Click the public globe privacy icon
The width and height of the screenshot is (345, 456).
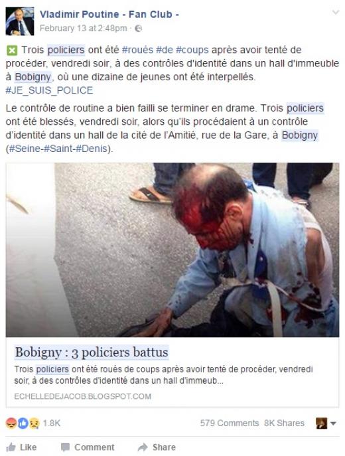[x=139, y=29]
